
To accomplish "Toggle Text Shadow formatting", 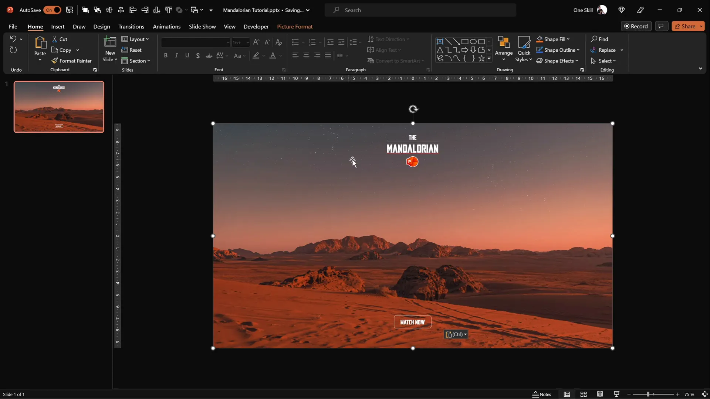I will pos(198,56).
